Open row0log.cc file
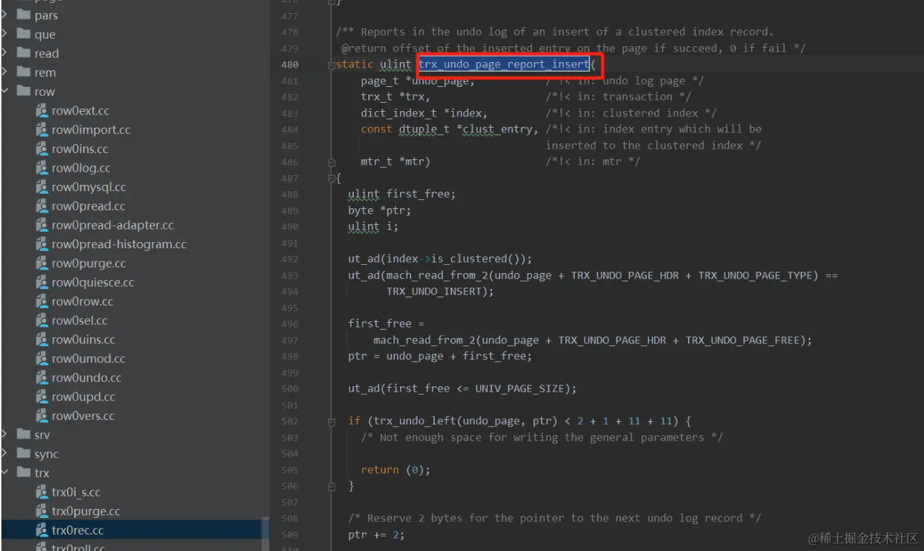This screenshot has height=551, width=924. (81, 168)
